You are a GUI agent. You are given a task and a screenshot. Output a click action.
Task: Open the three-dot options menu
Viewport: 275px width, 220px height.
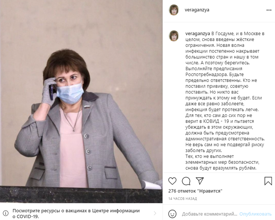(x=269, y=10)
